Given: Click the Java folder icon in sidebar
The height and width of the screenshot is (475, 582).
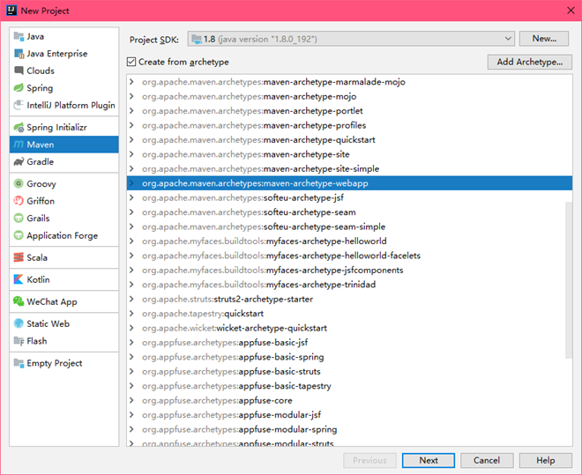Looking at the screenshot, I should pyautogui.click(x=19, y=36).
